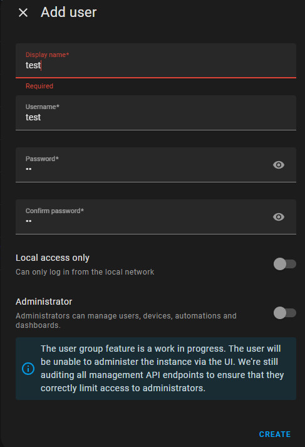Click the Local access only label
Screen dimensions: 305x447
53,258
